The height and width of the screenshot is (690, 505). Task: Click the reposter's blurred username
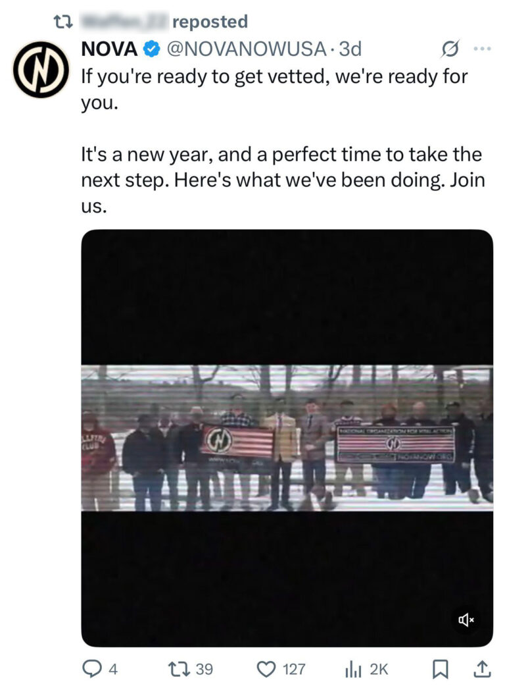coord(124,22)
